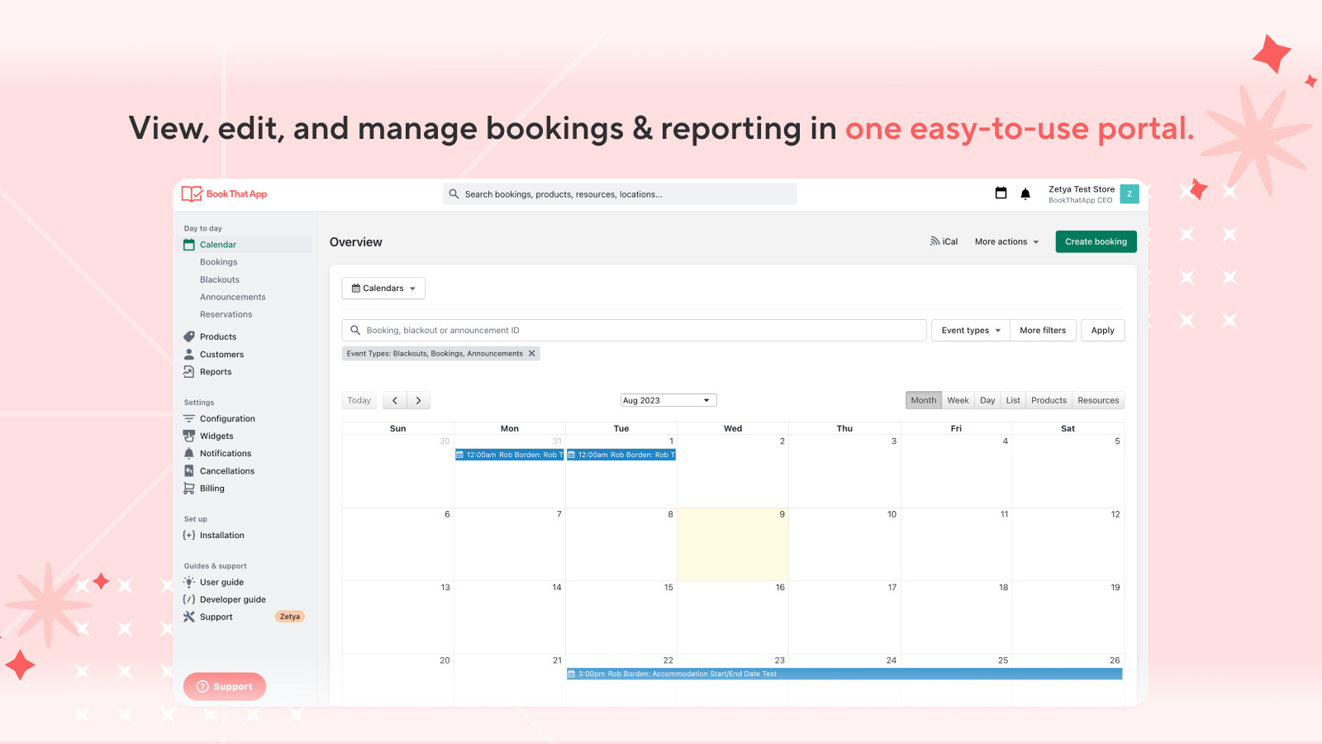Switch to Resources view

click(1098, 400)
